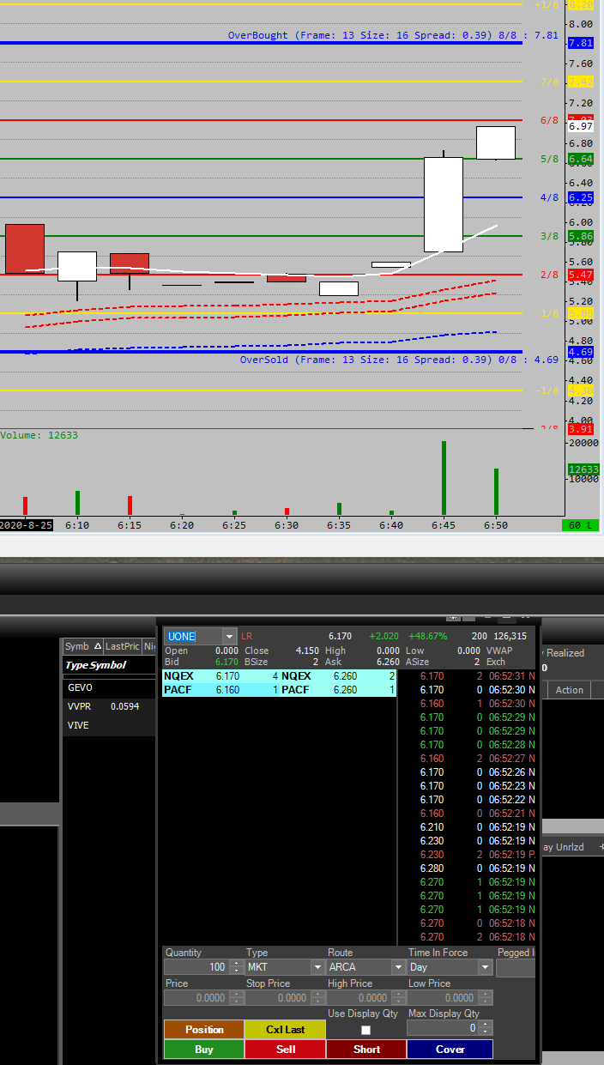Click the 126,315 volume value
The width and height of the screenshot is (604, 1065).
tap(510, 636)
